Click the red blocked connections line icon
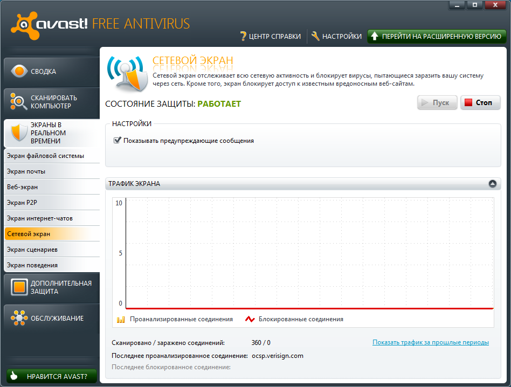Viewport: 511px width, 387px height. tap(250, 319)
